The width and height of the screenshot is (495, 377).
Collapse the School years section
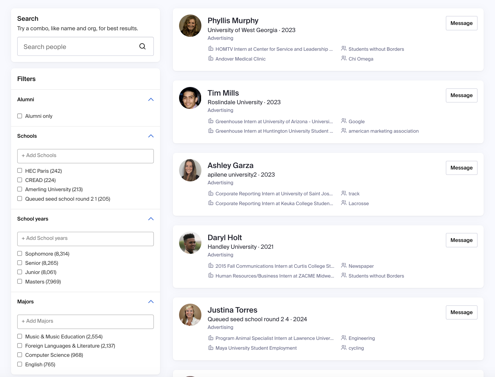[151, 219]
